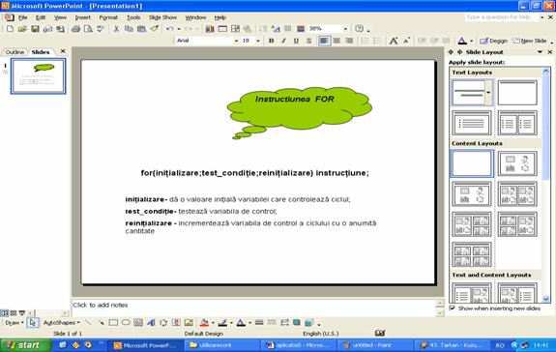Open the AutoShapes dropdown menu
The image size is (556, 352).
61,323
